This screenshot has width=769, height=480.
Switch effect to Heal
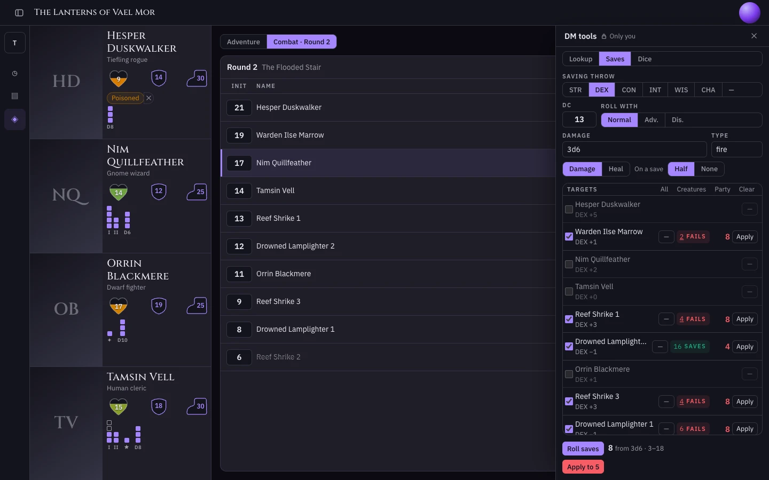pyautogui.click(x=616, y=169)
